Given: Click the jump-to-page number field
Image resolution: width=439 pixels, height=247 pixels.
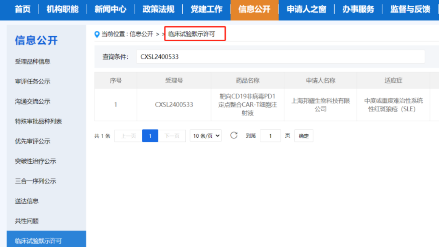Looking at the screenshot, I should [270, 136].
